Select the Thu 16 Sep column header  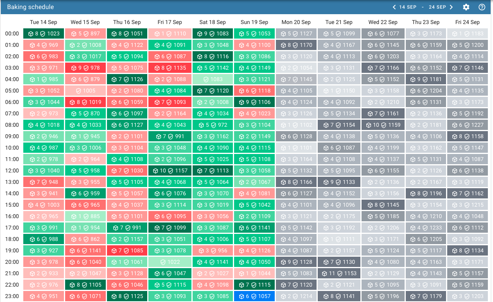click(x=127, y=22)
